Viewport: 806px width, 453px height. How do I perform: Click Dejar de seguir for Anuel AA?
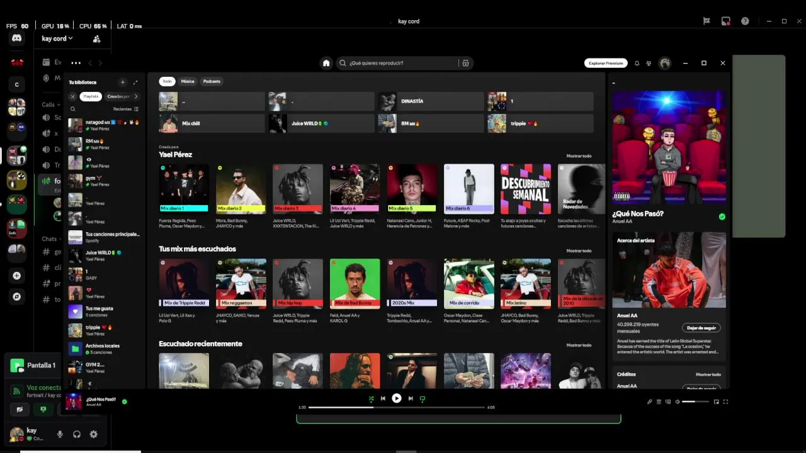(701, 328)
